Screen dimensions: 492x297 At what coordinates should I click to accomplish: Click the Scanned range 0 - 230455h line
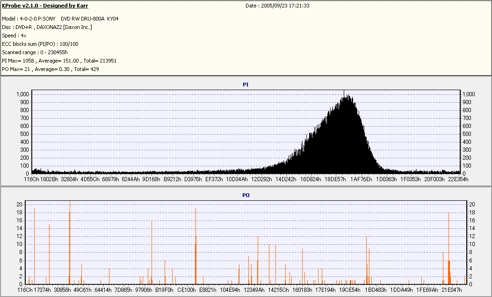(x=35, y=52)
